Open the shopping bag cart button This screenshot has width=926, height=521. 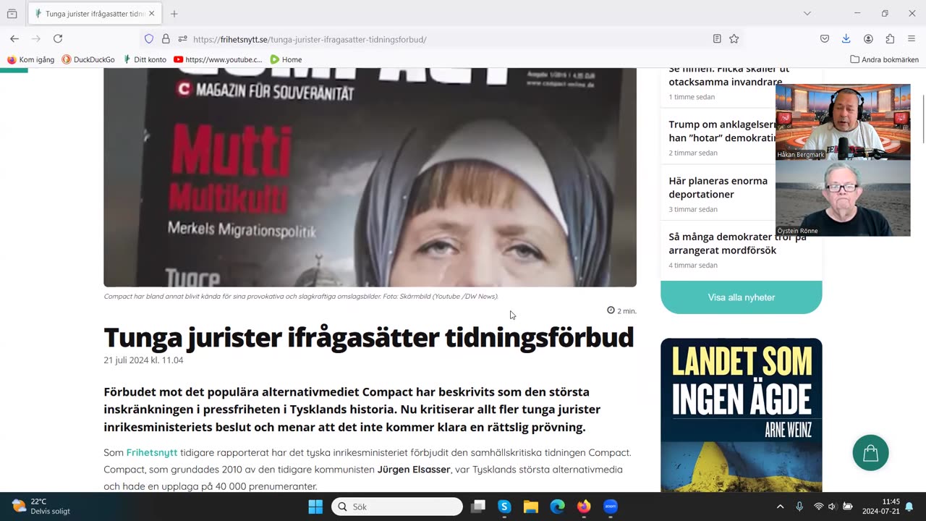(870, 452)
